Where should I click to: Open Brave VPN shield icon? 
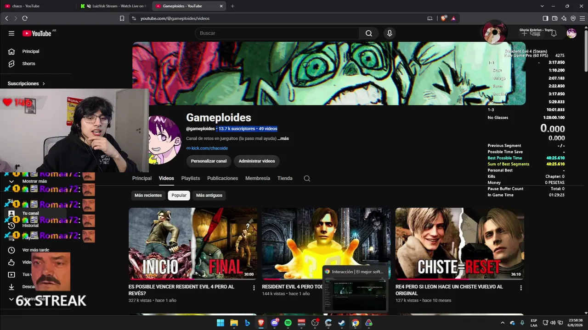click(573, 18)
